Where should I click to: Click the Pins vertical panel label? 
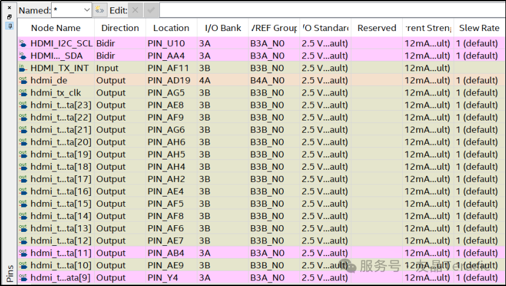pos(10,273)
